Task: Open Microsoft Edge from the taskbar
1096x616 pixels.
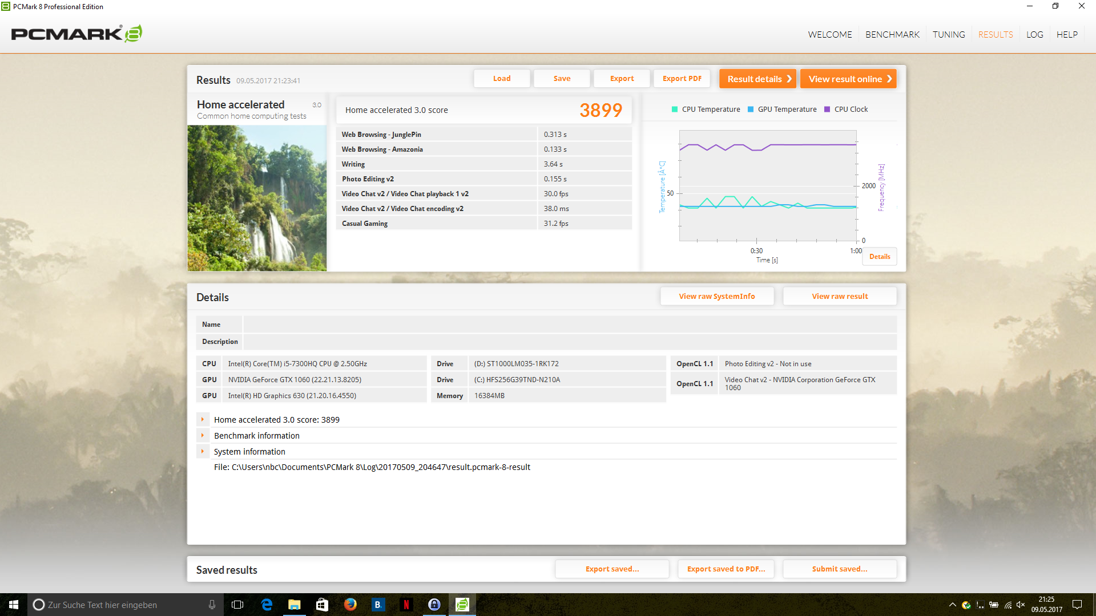Action: (x=267, y=605)
